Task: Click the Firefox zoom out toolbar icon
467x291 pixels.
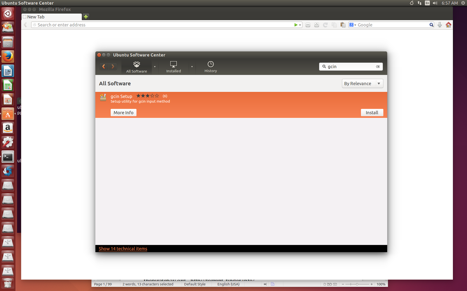Action: [x=308, y=25]
